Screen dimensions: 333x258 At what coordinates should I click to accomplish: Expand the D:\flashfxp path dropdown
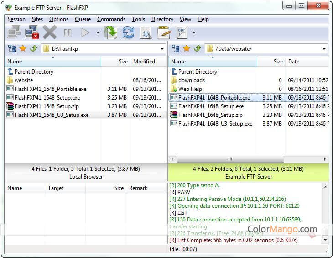[162, 49]
